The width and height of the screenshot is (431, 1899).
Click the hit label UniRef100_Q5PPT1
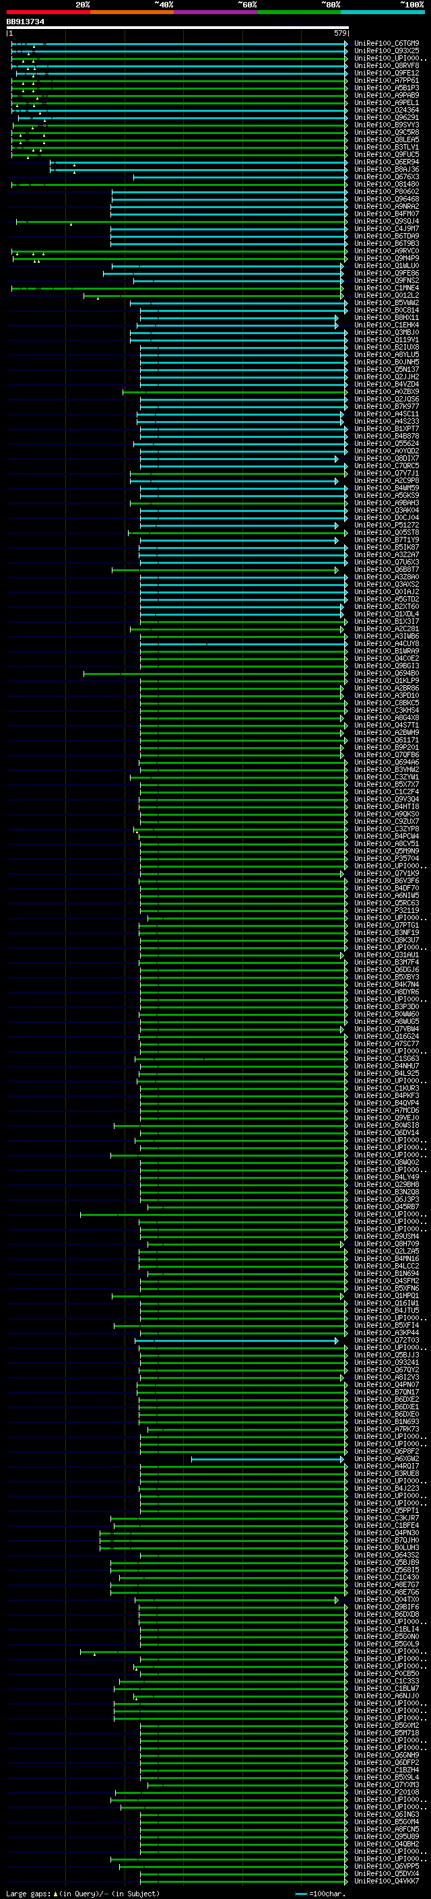click(x=387, y=1510)
